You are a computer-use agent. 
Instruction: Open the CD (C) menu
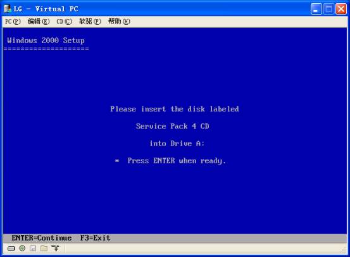[x=64, y=22]
